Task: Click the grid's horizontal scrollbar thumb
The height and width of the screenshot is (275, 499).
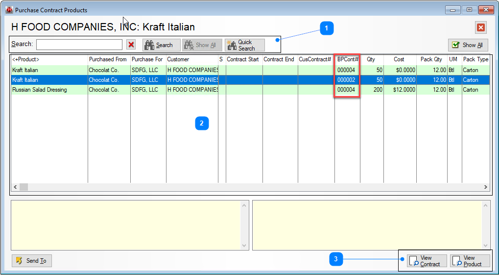Action: click(x=24, y=187)
